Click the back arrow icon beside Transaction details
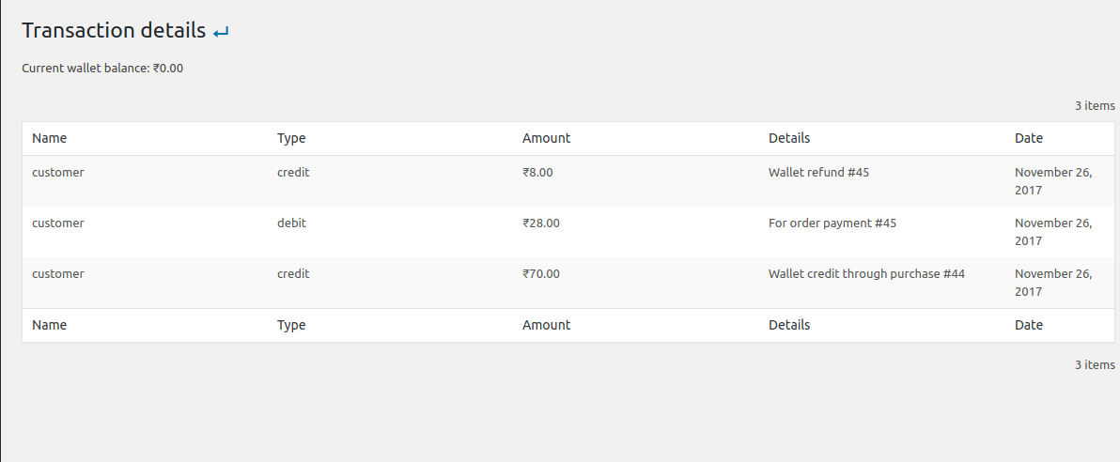Screen dimensions: 1120x462 click(x=221, y=33)
